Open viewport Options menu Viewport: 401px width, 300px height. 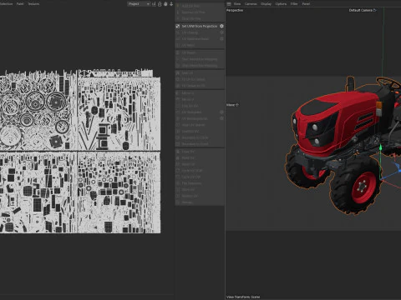pos(281,4)
